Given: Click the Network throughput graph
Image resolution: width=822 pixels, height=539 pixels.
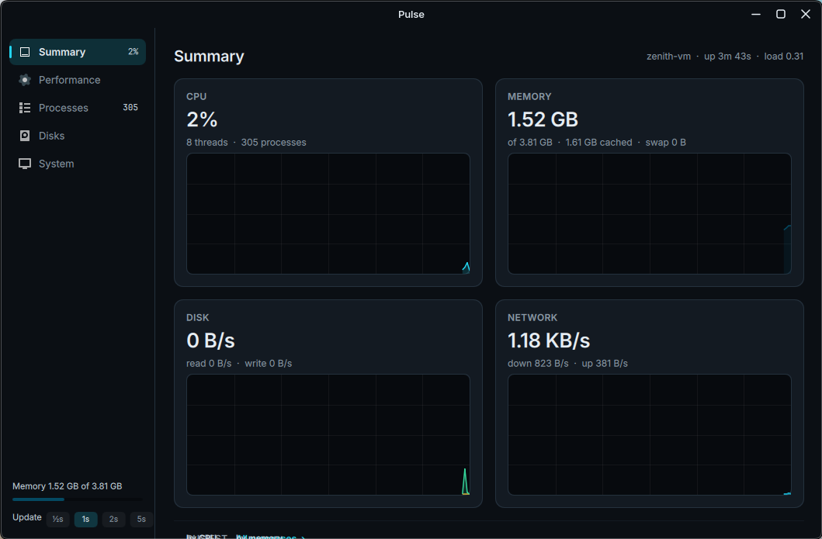Looking at the screenshot, I should (649, 434).
